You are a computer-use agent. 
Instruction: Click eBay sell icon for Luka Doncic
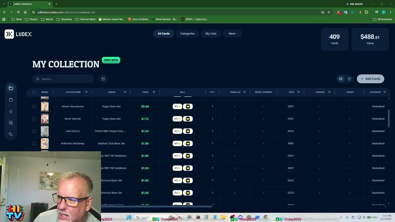[x=177, y=131]
